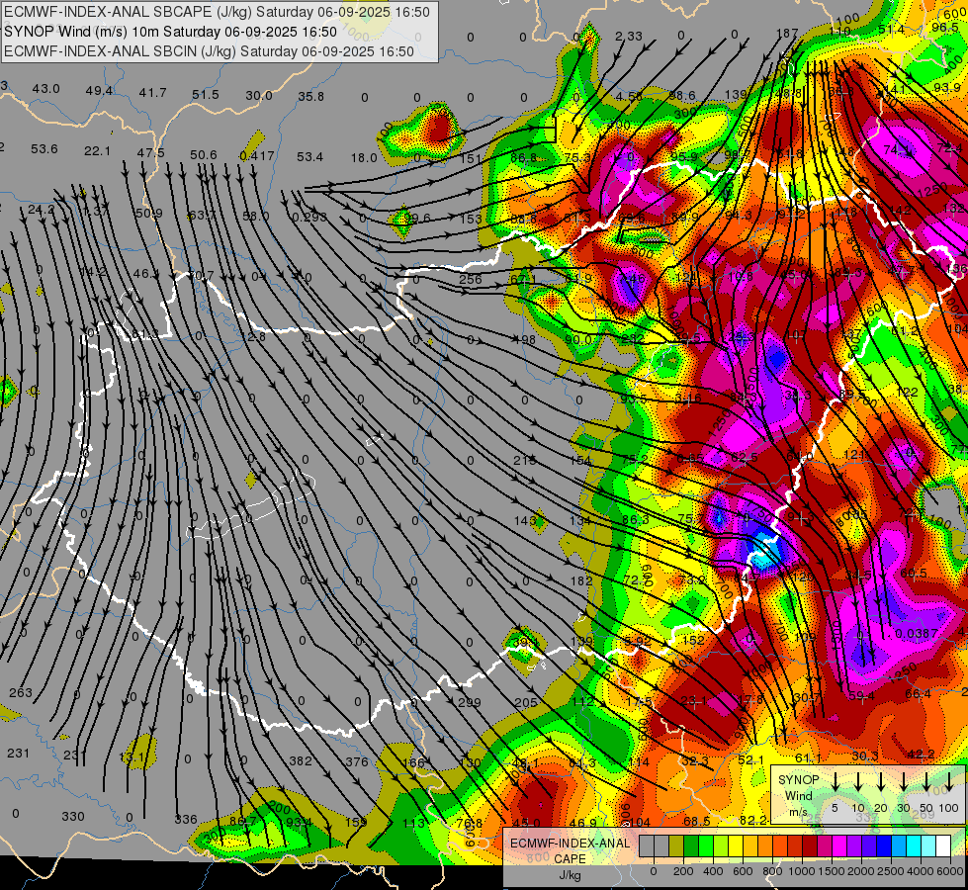Click the station value 498
Viewport: 968px width, 890px height.
[x=524, y=339]
